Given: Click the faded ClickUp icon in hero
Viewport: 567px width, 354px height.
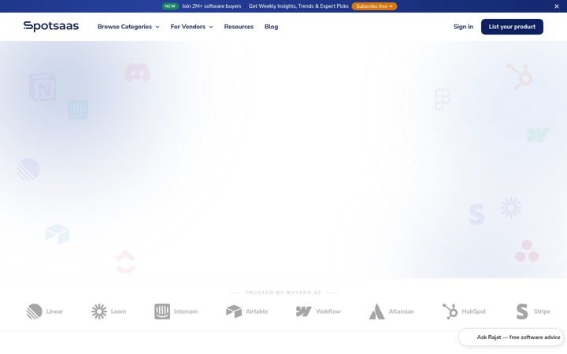Looking at the screenshot, I should [125, 261].
